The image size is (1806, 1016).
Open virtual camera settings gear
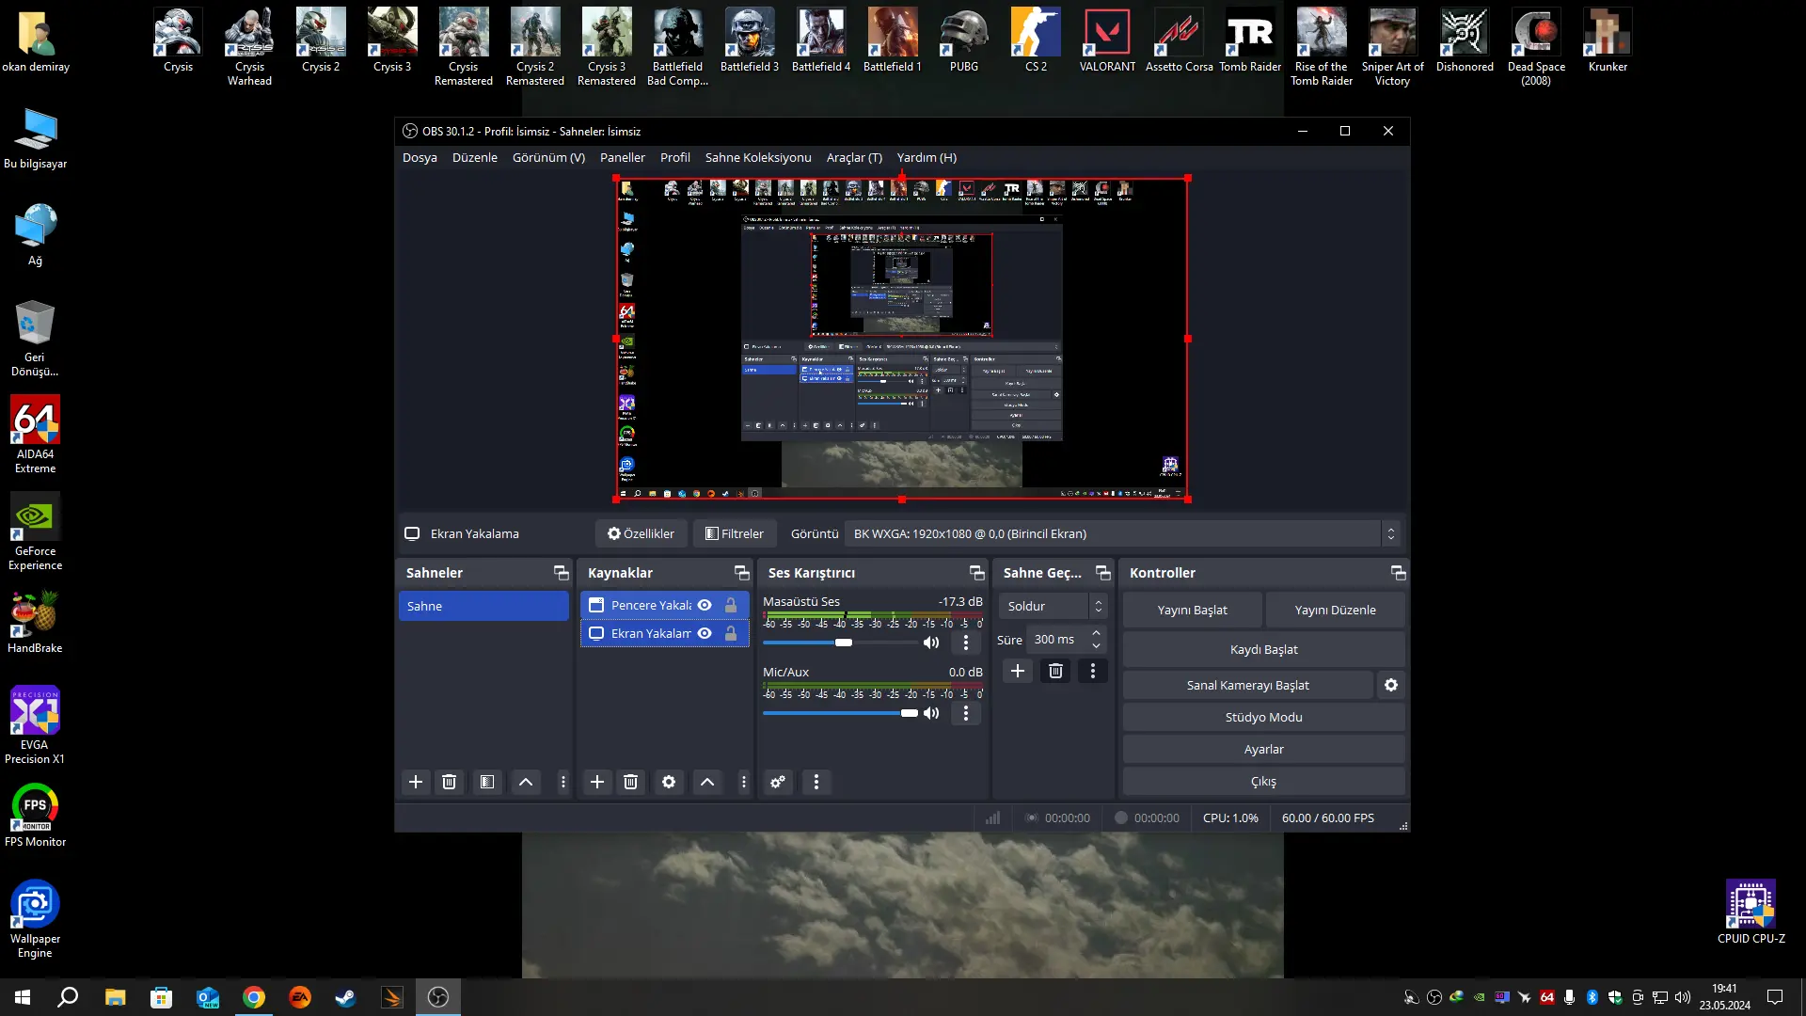tap(1391, 685)
